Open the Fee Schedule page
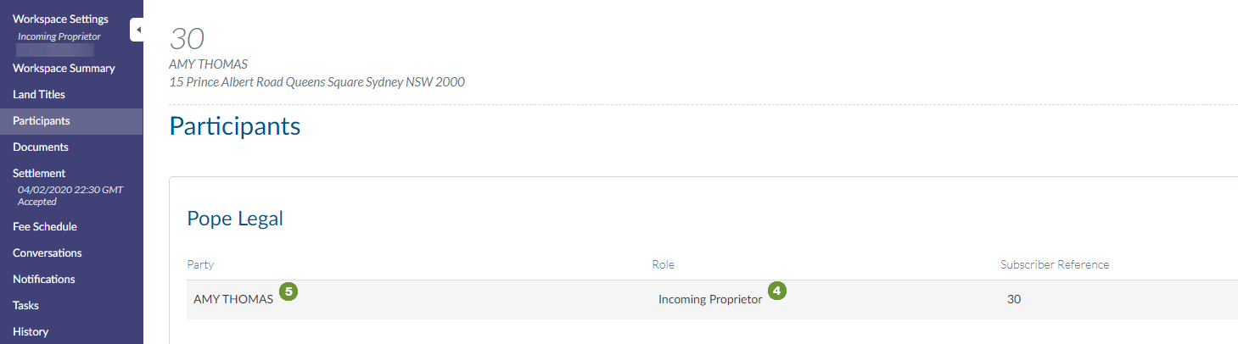 (x=45, y=226)
